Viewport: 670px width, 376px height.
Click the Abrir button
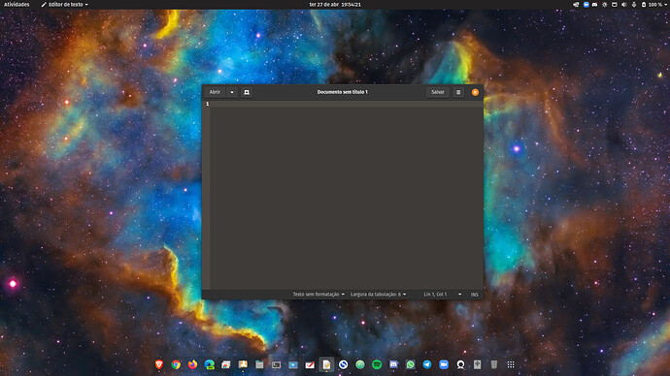(x=215, y=92)
